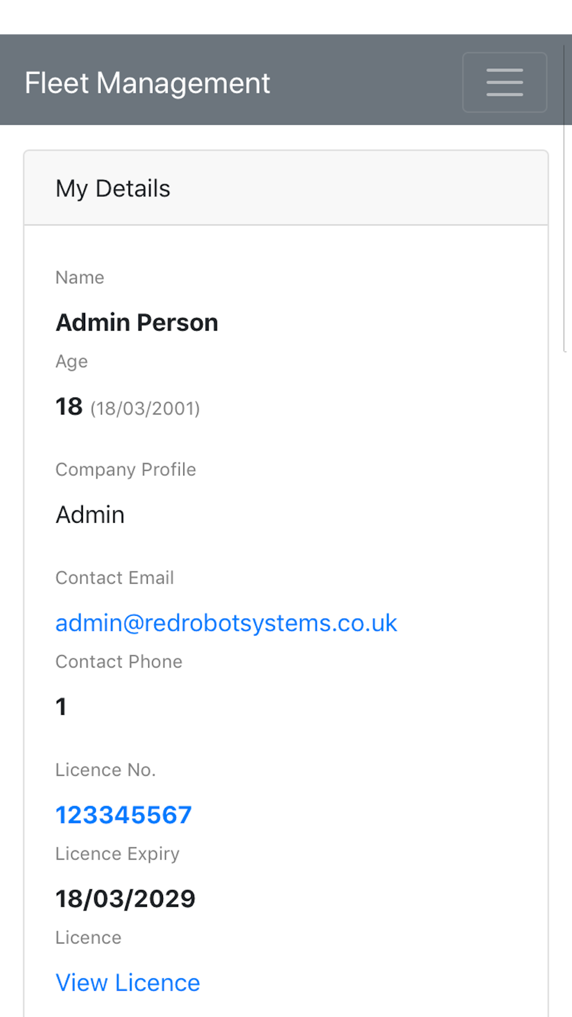Screen dimensions: 572x1017
Task: Open the View Licence link
Action: 128,983
